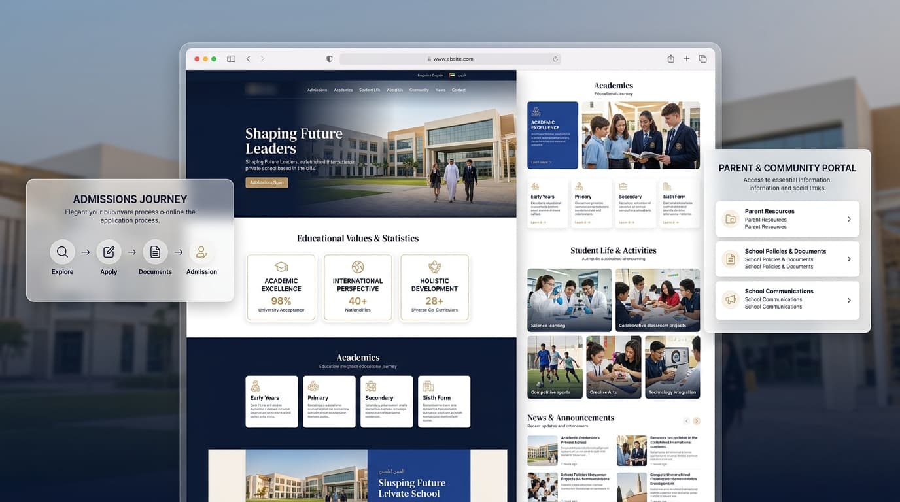Click the Holistic Development lotus icon

(x=435, y=267)
